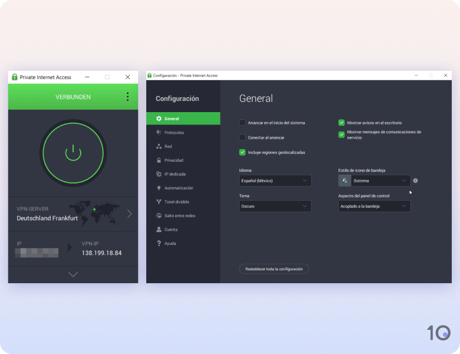Click the Privacidad padlock icon
This screenshot has height=354, width=460.
coord(159,160)
